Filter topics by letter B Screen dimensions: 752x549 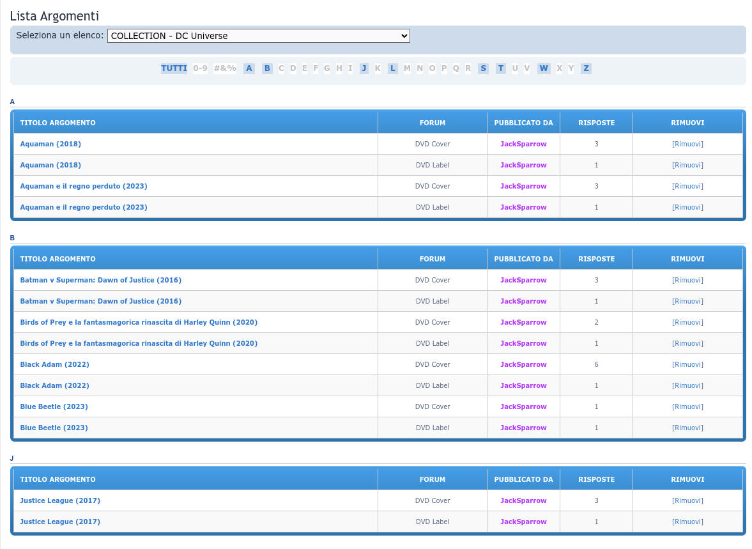pos(267,68)
